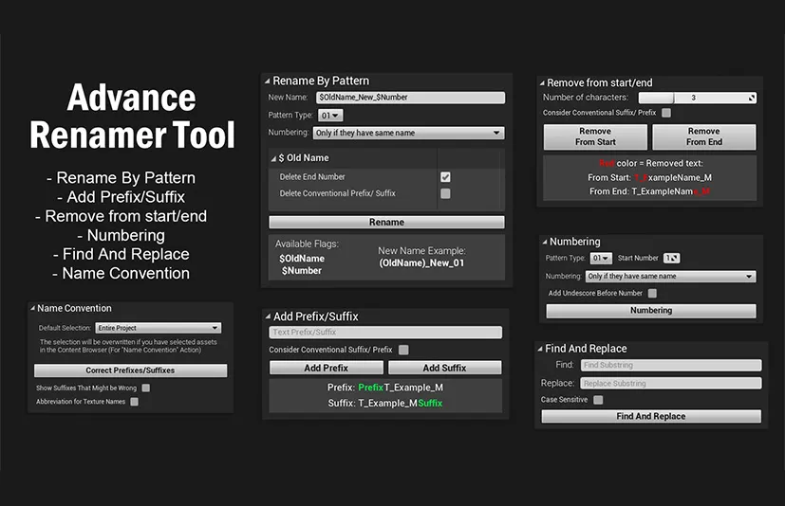Screen dimensions: 785x506
Task: Click the Rename button
Action: pyautogui.click(x=386, y=222)
